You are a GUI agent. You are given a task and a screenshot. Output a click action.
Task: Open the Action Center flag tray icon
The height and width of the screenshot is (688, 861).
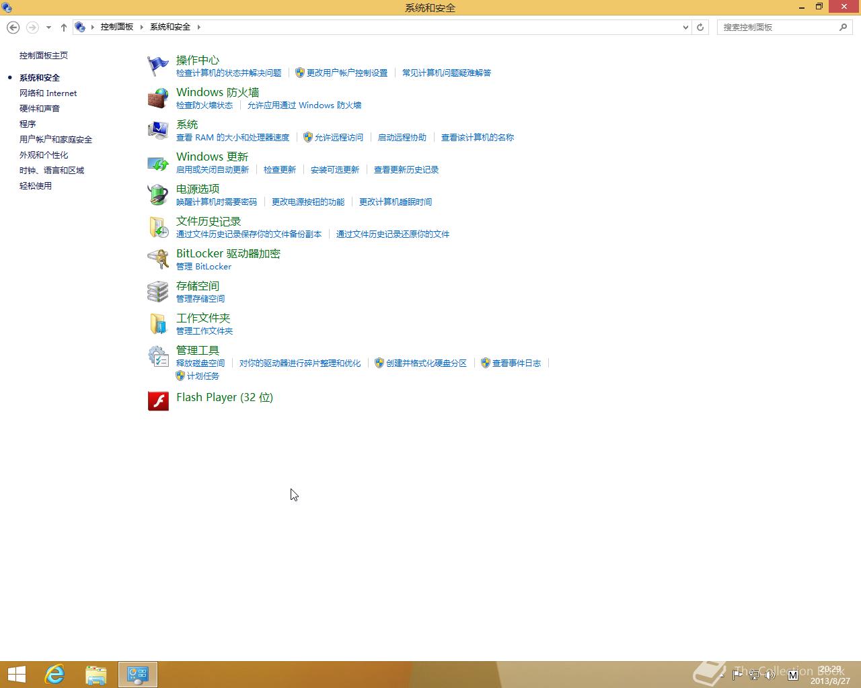[x=737, y=675]
